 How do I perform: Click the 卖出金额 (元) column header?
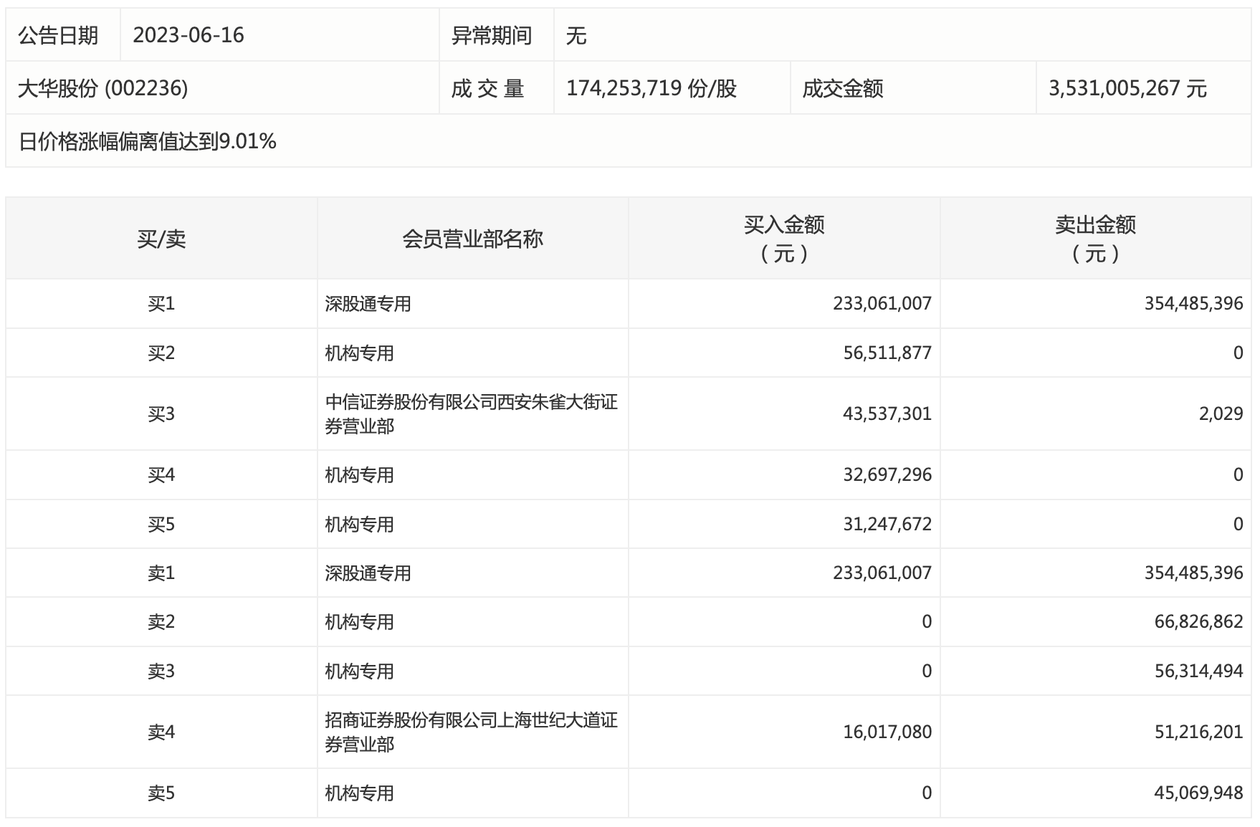[1095, 239]
